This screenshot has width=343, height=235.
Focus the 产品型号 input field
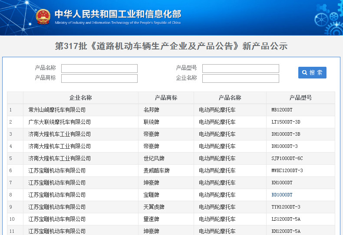(241, 69)
